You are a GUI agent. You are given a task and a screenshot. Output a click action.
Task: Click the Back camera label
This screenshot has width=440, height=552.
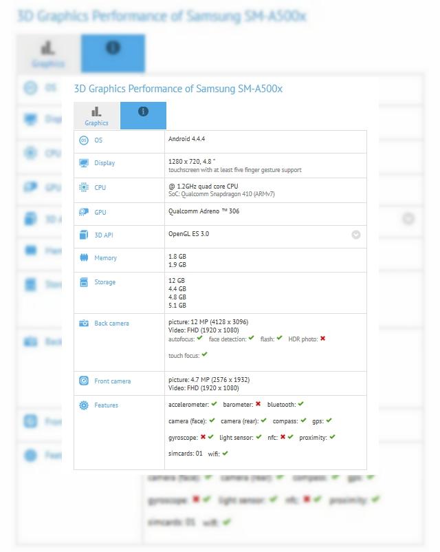pos(111,323)
